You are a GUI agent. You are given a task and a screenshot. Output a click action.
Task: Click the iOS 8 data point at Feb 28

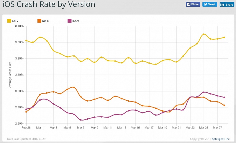pos(26,112)
